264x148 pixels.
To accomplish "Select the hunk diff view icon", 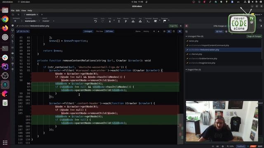I will click(164, 31).
